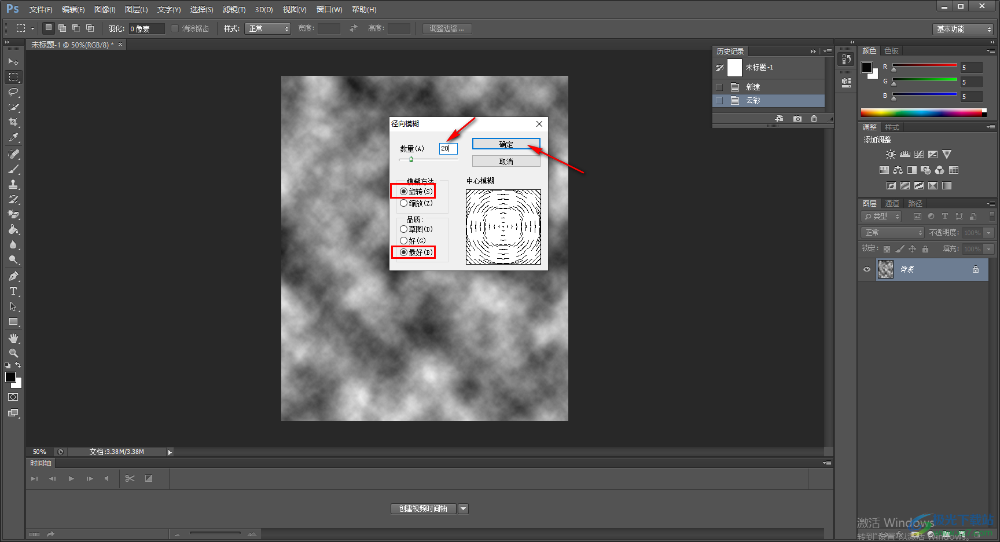
Task: Create new snapshot in History panel
Action: coord(797,119)
